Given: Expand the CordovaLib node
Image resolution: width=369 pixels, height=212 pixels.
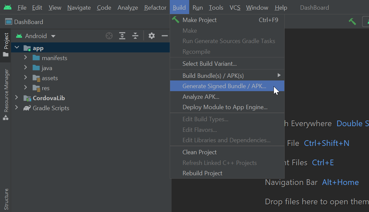Looking at the screenshot, I should click(x=16, y=98).
